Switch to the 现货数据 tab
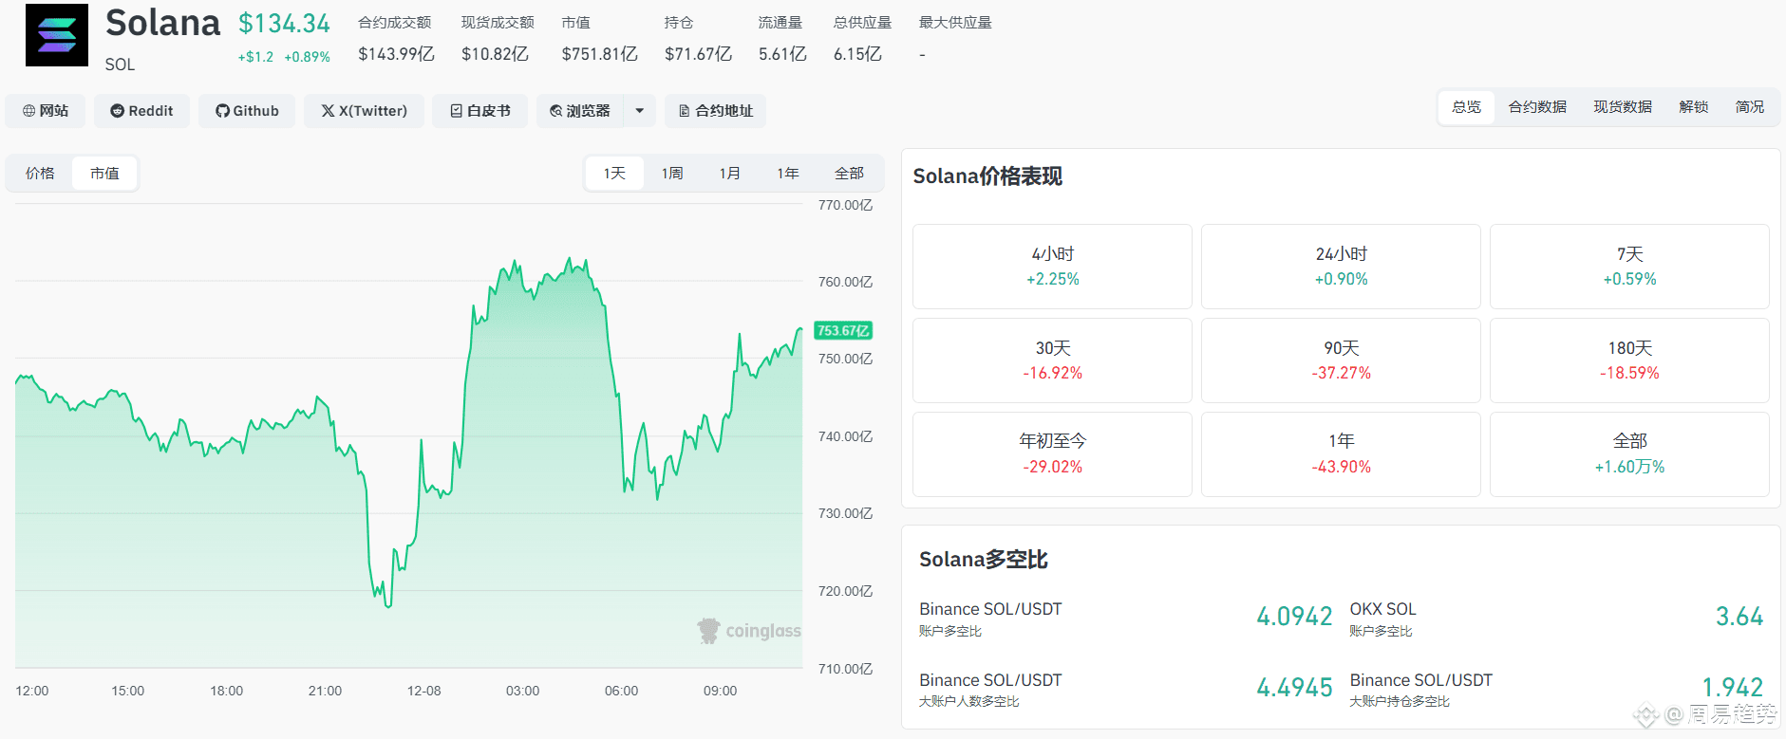 1623,107
